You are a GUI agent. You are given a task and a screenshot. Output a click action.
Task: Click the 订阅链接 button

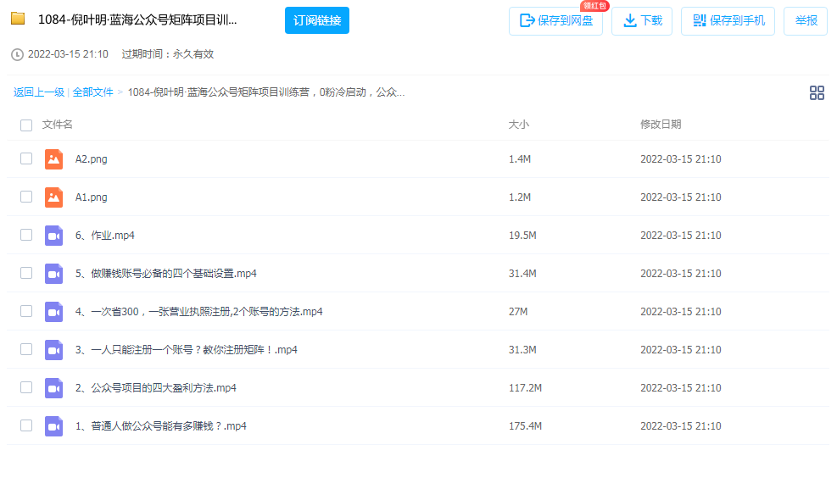pyautogui.click(x=317, y=20)
